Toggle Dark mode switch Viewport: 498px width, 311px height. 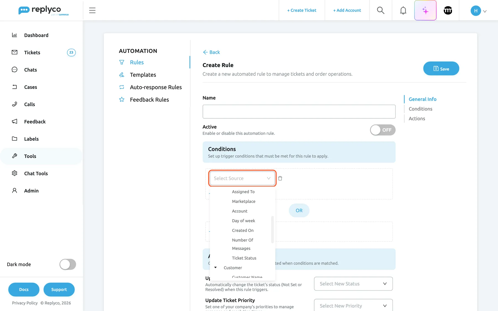point(68,264)
